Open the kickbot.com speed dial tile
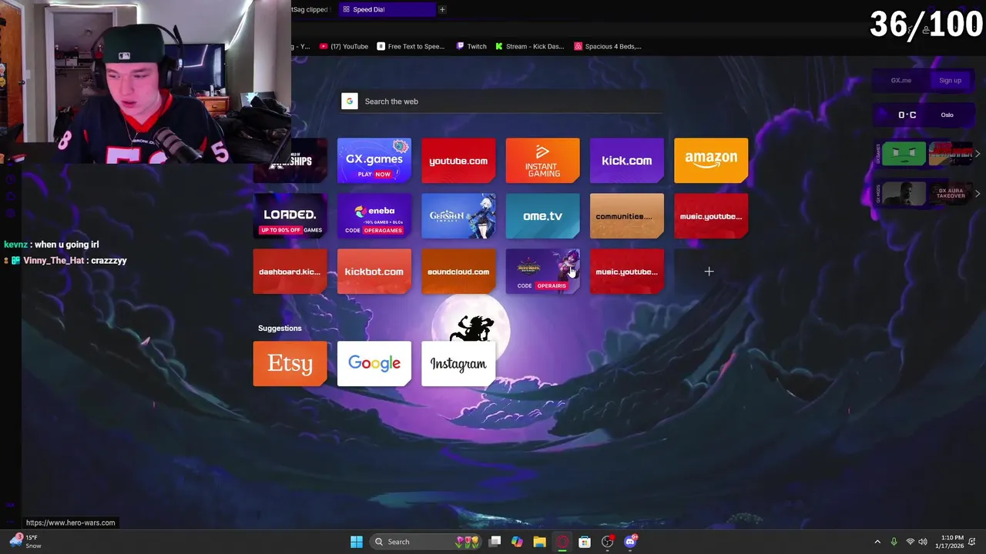Image resolution: width=986 pixels, height=554 pixels. click(374, 272)
